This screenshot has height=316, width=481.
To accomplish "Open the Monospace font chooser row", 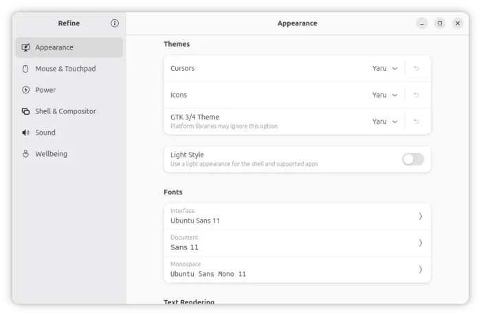I will coord(297,269).
